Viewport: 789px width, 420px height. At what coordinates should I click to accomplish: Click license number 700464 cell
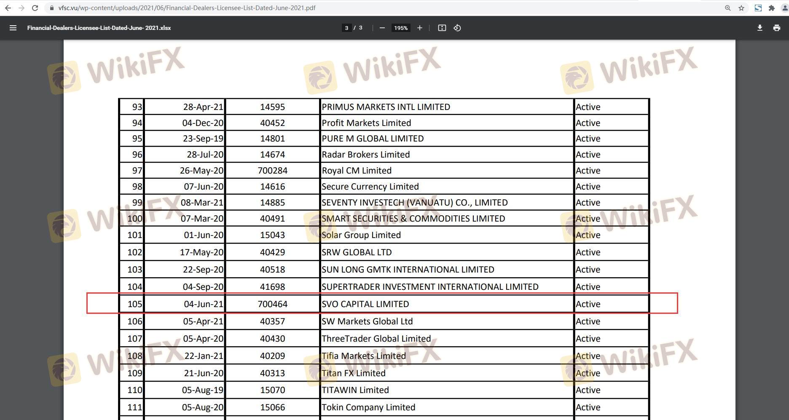(x=272, y=304)
